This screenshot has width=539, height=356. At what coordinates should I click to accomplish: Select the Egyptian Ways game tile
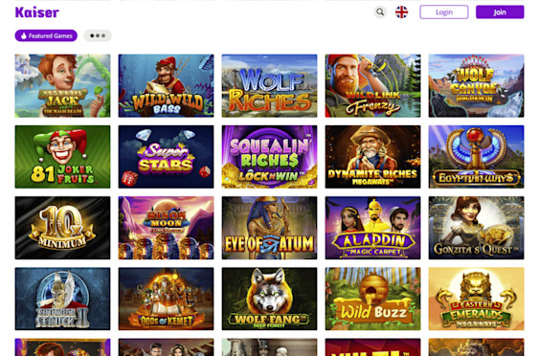click(477, 157)
